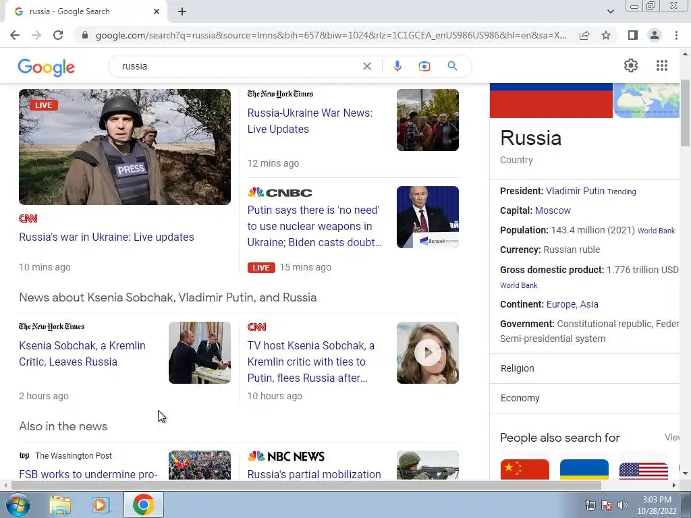The height and width of the screenshot is (518, 691).
Task: Go to Google home via logo
Action: point(47,67)
